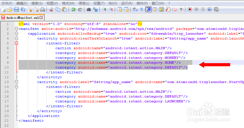Open the ? help menu
Viewport: 244px width, 128px height.
pyautogui.click(x=169, y=3)
